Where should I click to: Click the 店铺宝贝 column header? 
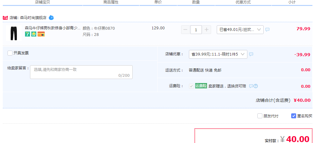tap(42, 2)
